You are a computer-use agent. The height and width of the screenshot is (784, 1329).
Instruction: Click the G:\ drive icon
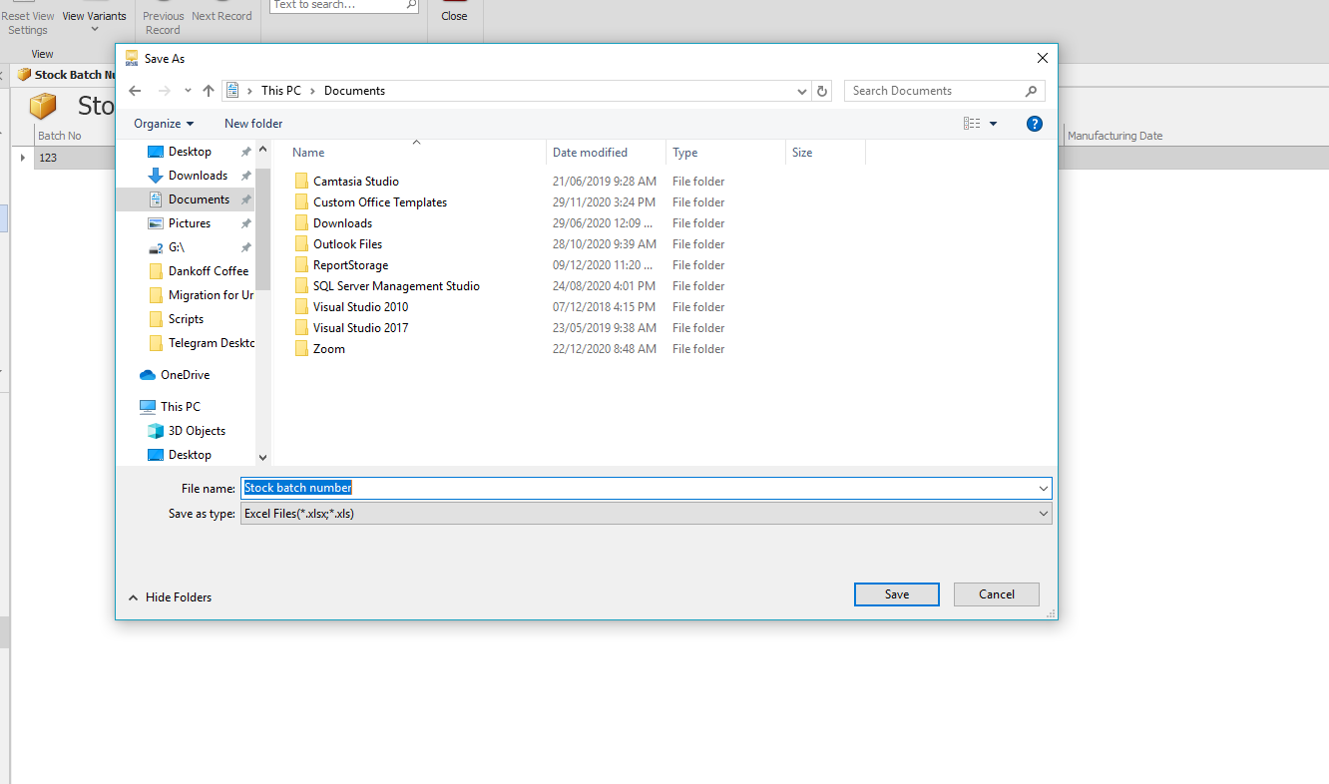pyautogui.click(x=156, y=247)
